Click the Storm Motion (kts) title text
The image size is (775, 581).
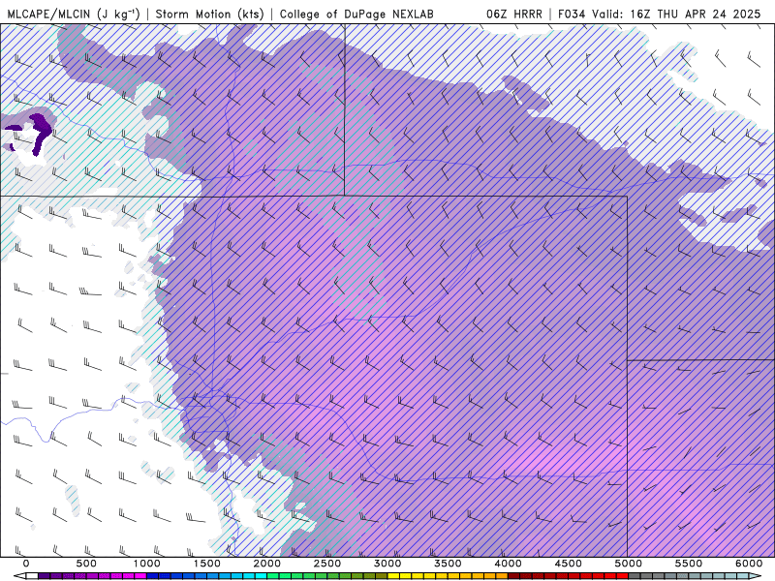(x=210, y=14)
